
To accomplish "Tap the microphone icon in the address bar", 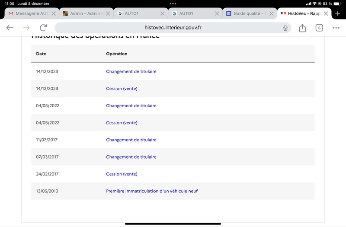I will coord(285,28).
